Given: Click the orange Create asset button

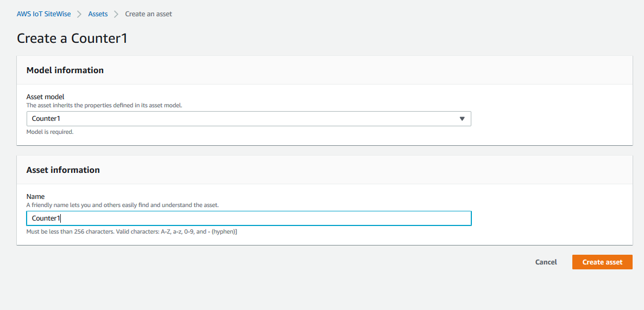Looking at the screenshot, I should 602,262.
